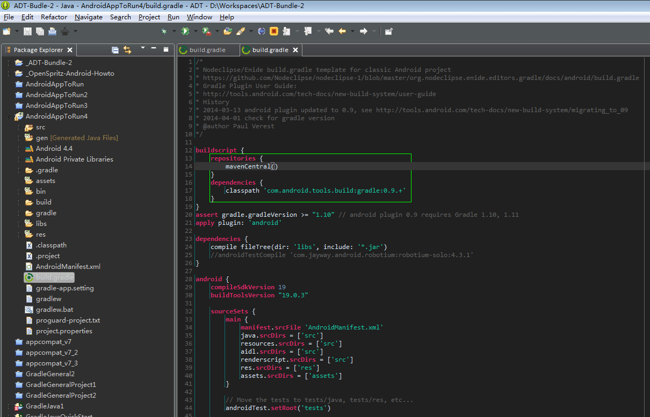Start a Debug session from the toolbar
This screenshot has height=417, width=650.
pyautogui.click(x=165, y=31)
